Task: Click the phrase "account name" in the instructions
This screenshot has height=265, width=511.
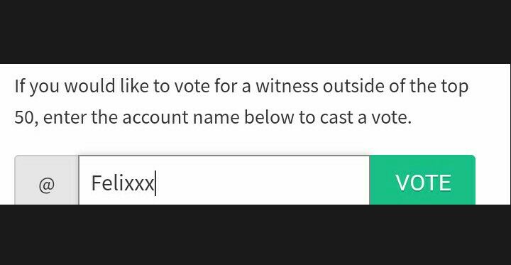Action: pyautogui.click(x=181, y=118)
